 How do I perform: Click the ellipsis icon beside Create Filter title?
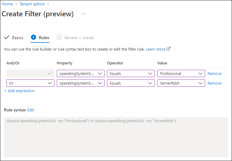(83, 14)
